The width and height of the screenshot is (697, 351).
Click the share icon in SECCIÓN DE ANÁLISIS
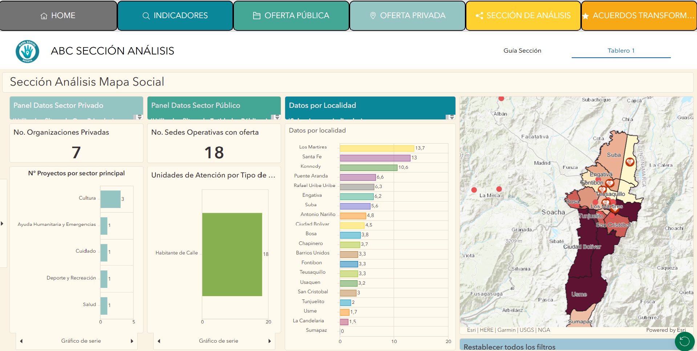(479, 16)
